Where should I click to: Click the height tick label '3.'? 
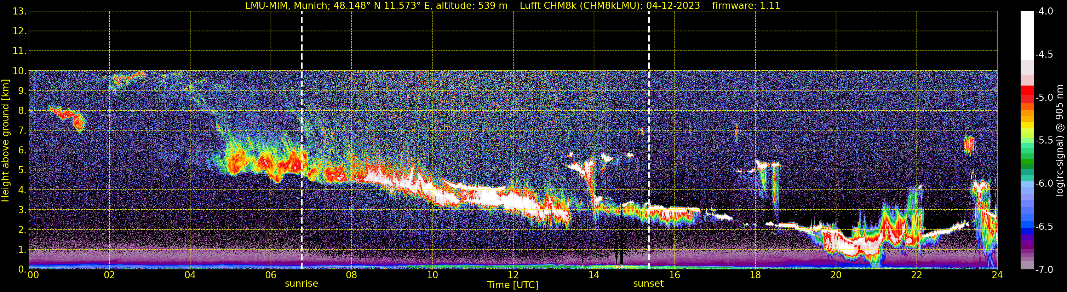point(22,210)
